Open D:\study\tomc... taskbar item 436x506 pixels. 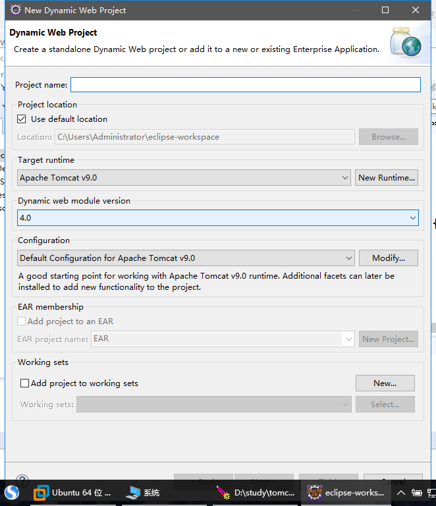[x=256, y=493]
